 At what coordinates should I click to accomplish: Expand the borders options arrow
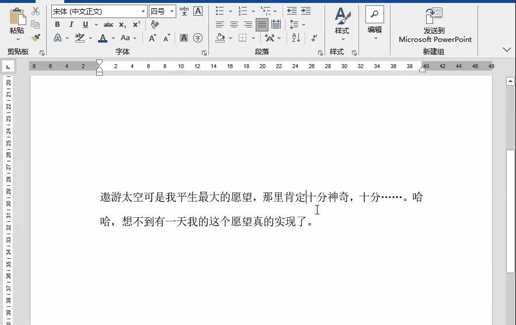[x=253, y=38]
